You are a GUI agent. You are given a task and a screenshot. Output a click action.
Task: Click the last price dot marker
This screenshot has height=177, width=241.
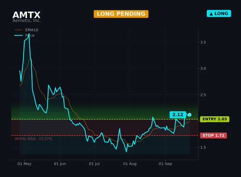tap(189, 115)
